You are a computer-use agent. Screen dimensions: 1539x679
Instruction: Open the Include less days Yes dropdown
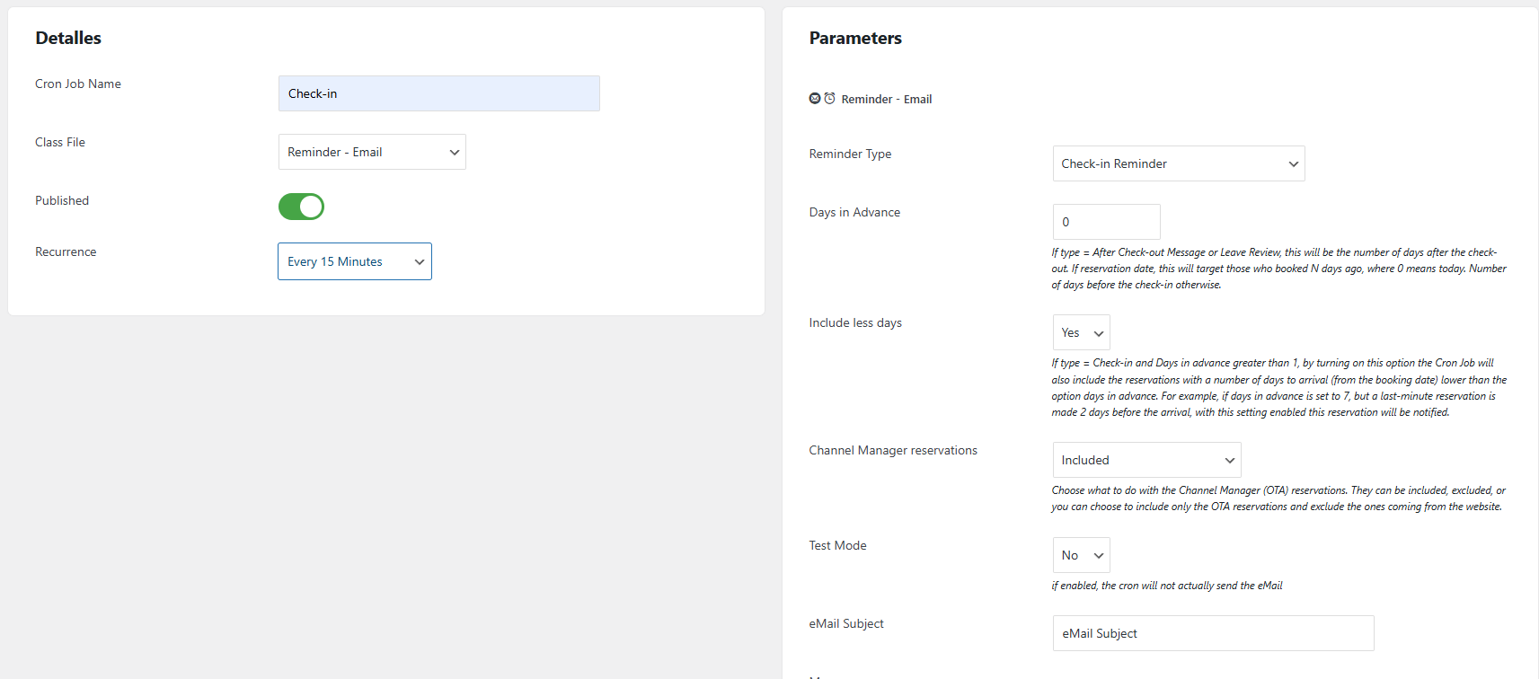1081,332
